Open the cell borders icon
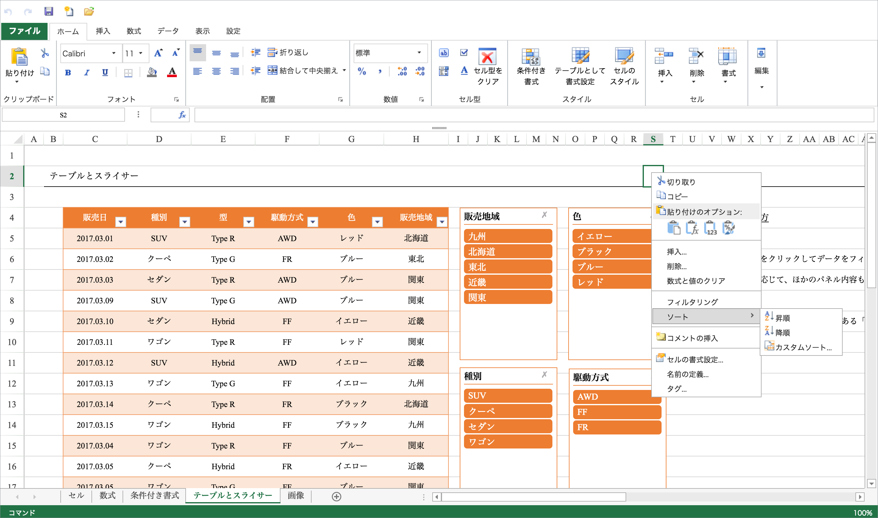The image size is (878, 518). 128,73
